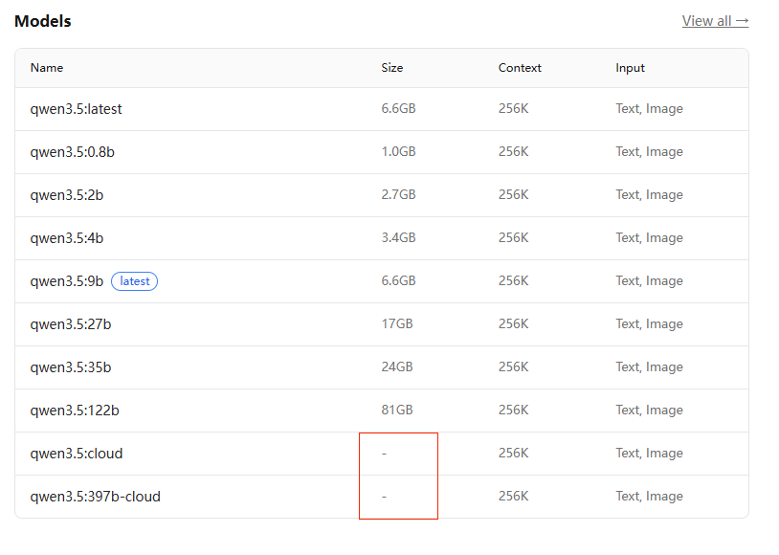Click Text, Image in qwen3.5:0.8b row
Screen dimensions: 779x555
[649, 152]
